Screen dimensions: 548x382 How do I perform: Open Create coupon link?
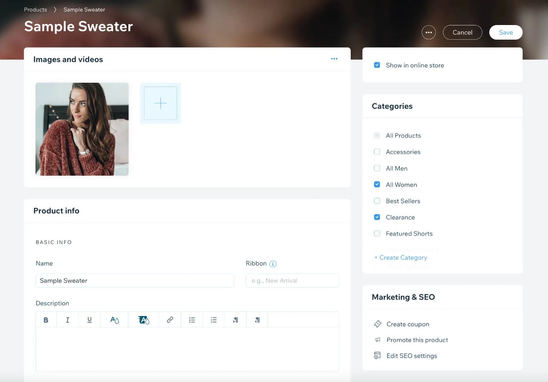pyautogui.click(x=408, y=324)
